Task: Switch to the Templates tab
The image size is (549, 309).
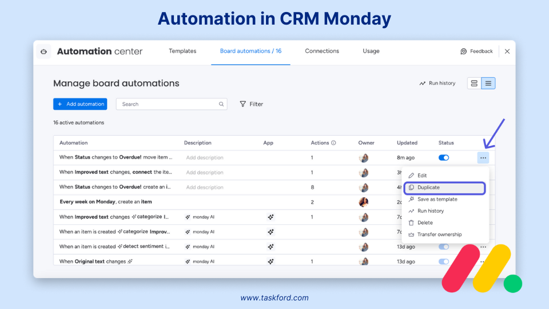Action: pos(182,51)
